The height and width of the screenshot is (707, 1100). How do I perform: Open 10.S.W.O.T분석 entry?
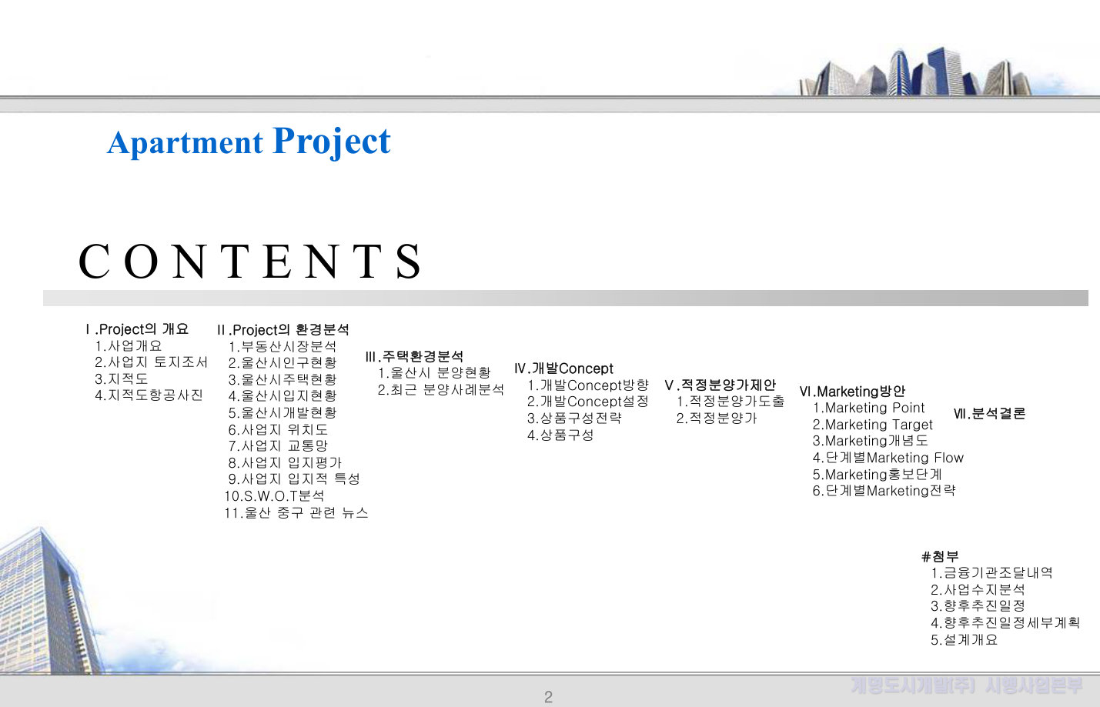coord(275,496)
